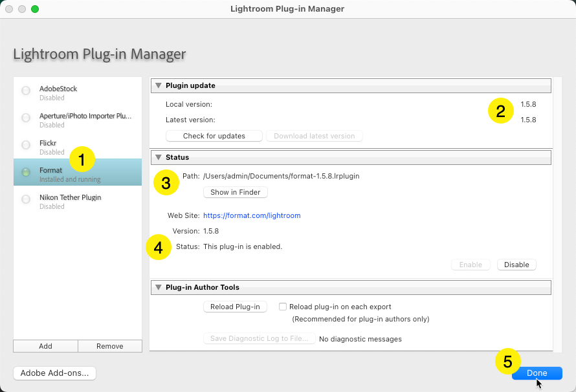The height and width of the screenshot is (392, 576).
Task: Click the 'No diagnostic messages' text
Action: point(360,339)
